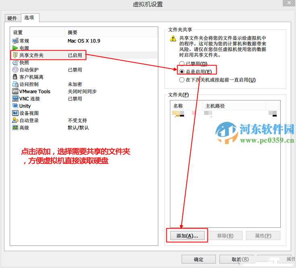Select 在下次关机或挂起前一直启用(U) radio option
The image size is (296, 268).
(x=182, y=80)
